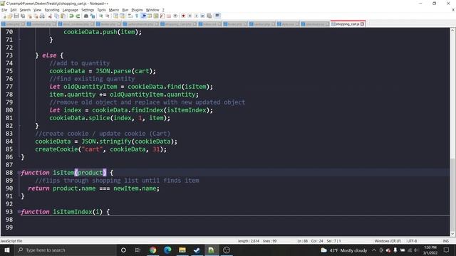Toggle the INS insert mode indicator
The image size is (456, 256).
pyautogui.click(x=446, y=241)
